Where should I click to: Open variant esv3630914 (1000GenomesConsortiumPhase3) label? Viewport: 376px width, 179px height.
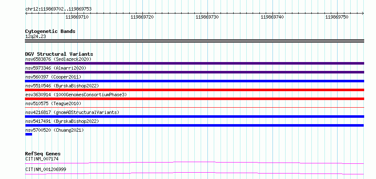coord(76,95)
